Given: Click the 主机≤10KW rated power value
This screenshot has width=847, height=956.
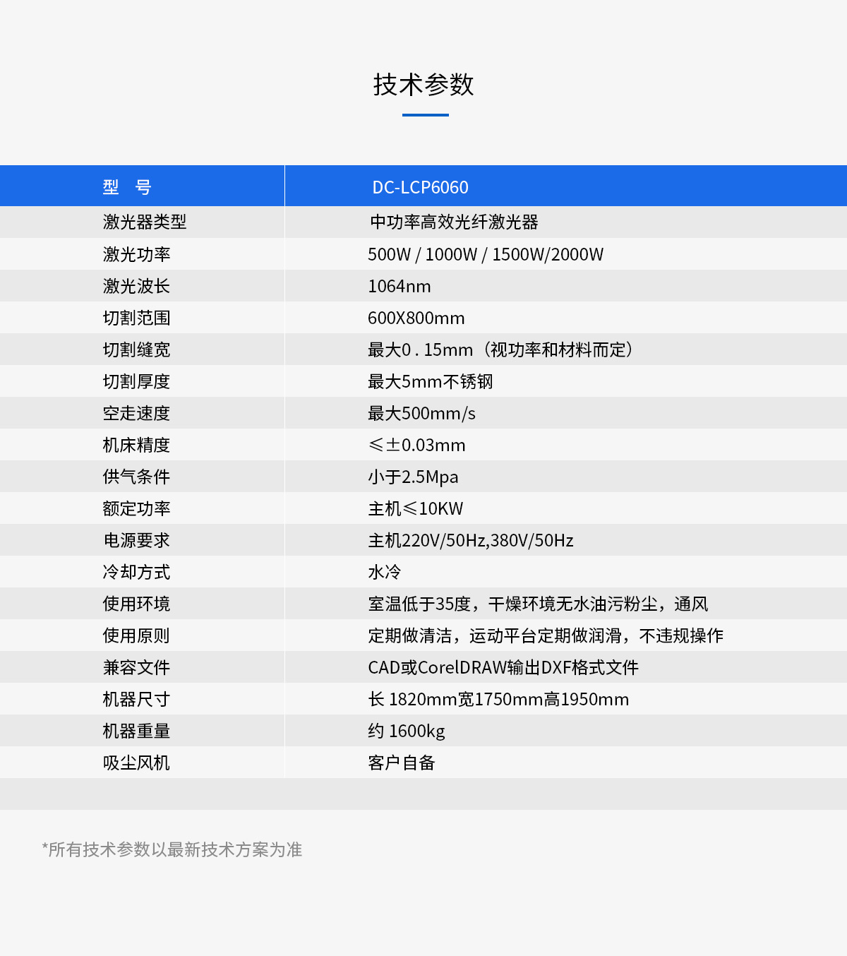Looking at the screenshot, I should click(415, 508).
